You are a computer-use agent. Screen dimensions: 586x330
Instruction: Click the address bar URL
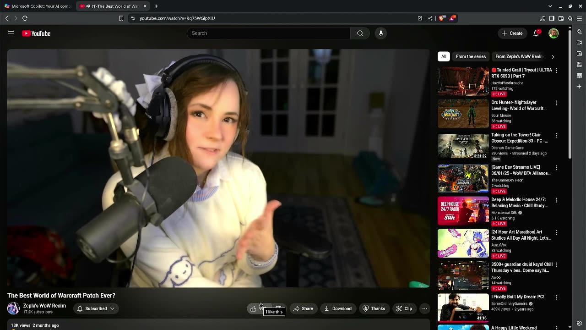177,18
